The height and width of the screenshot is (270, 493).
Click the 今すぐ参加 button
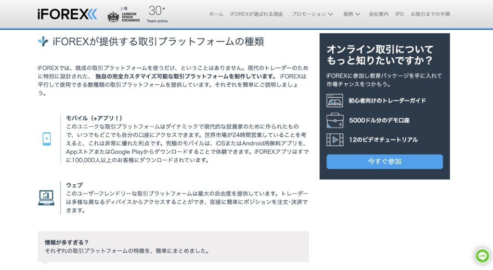tap(385, 162)
